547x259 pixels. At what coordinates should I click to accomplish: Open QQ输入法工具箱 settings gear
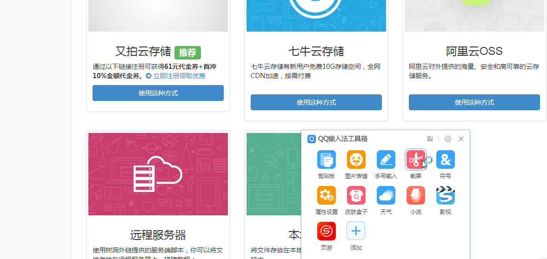pyautogui.click(x=448, y=139)
